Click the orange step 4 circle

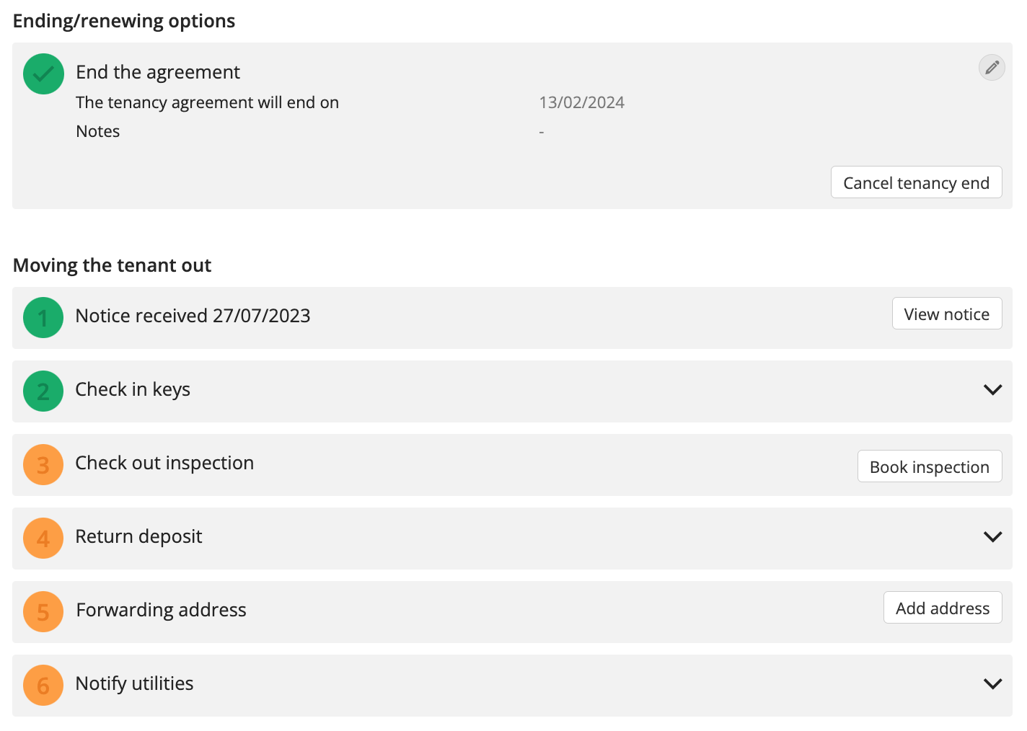click(x=43, y=539)
